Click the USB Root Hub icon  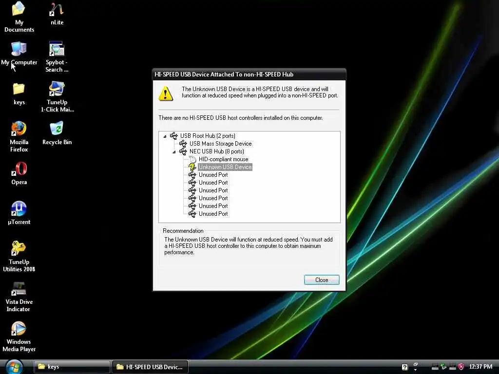[x=174, y=136]
